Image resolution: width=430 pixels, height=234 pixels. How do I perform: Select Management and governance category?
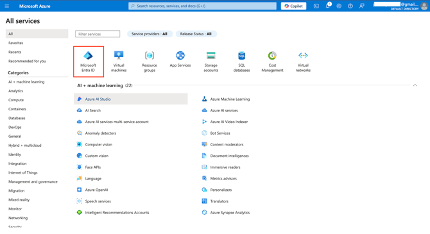coord(33,181)
